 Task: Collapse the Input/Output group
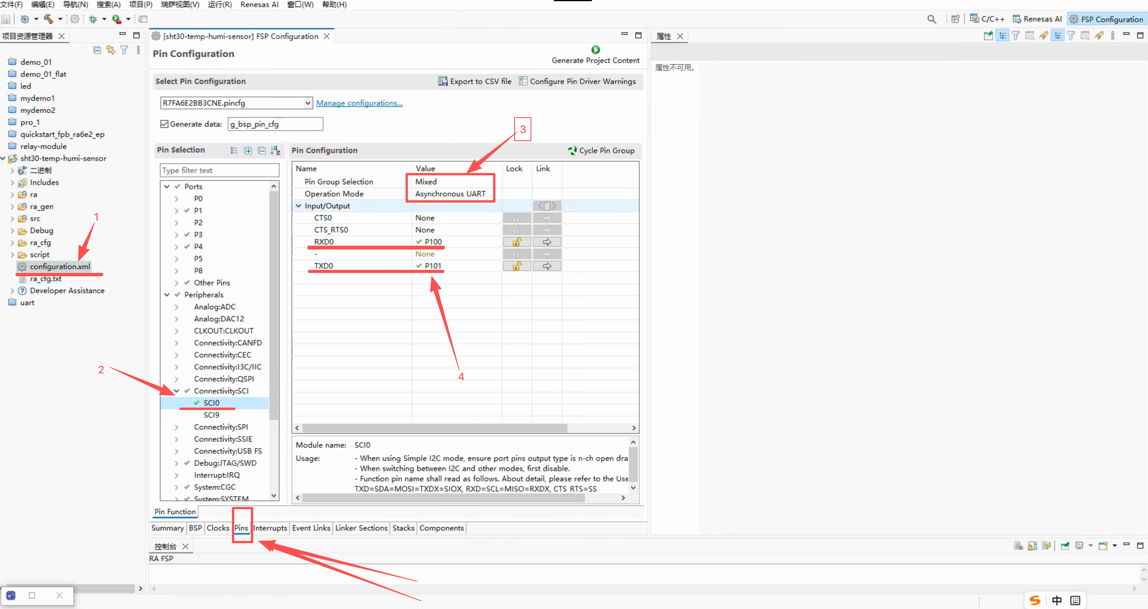click(x=299, y=206)
